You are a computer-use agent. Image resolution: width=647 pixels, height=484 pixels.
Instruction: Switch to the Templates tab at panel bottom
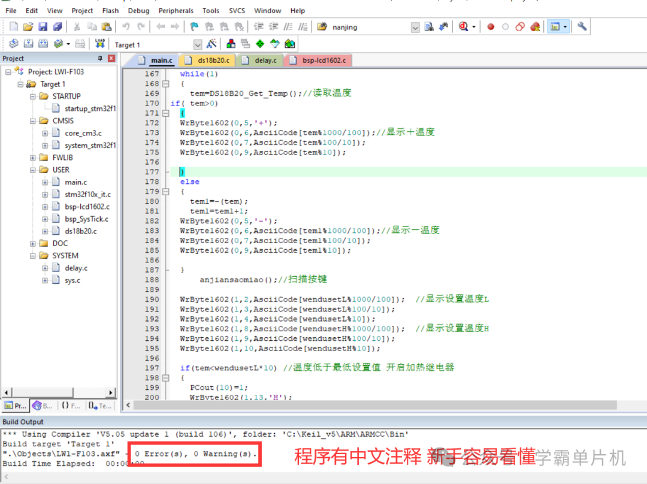(x=100, y=406)
